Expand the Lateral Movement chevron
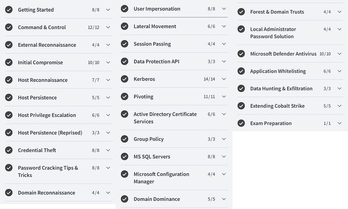Viewport: 348px width, 209px height. (x=224, y=27)
